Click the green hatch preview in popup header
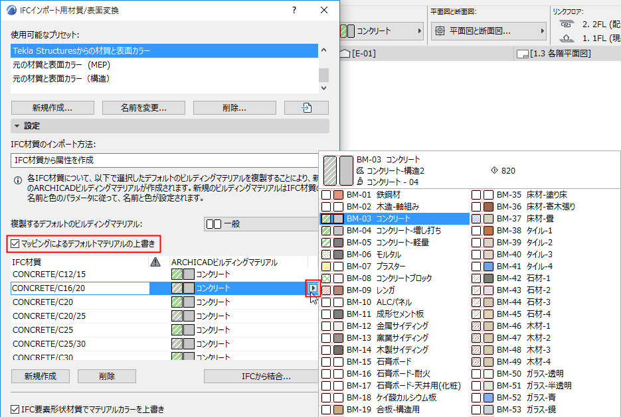The height and width of the screenshot is (417, 621). tap(330, 170)
